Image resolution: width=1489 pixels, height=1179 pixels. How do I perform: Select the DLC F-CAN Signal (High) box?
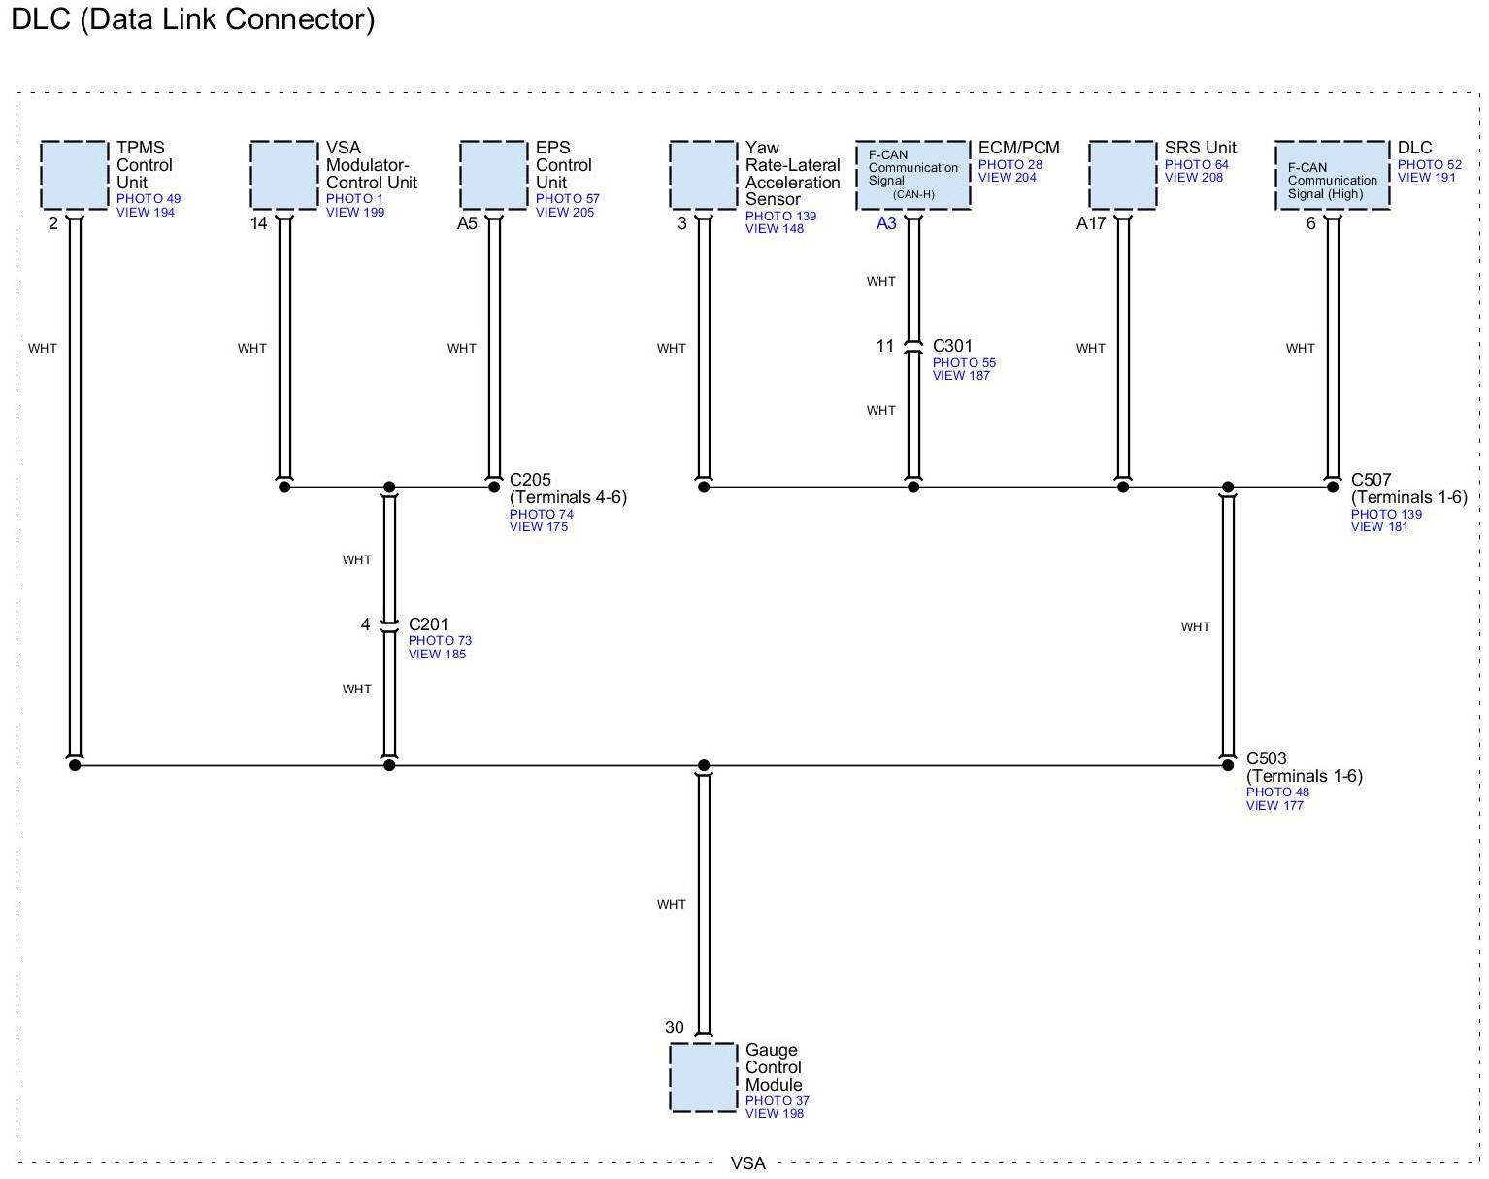coord(1332,175)
